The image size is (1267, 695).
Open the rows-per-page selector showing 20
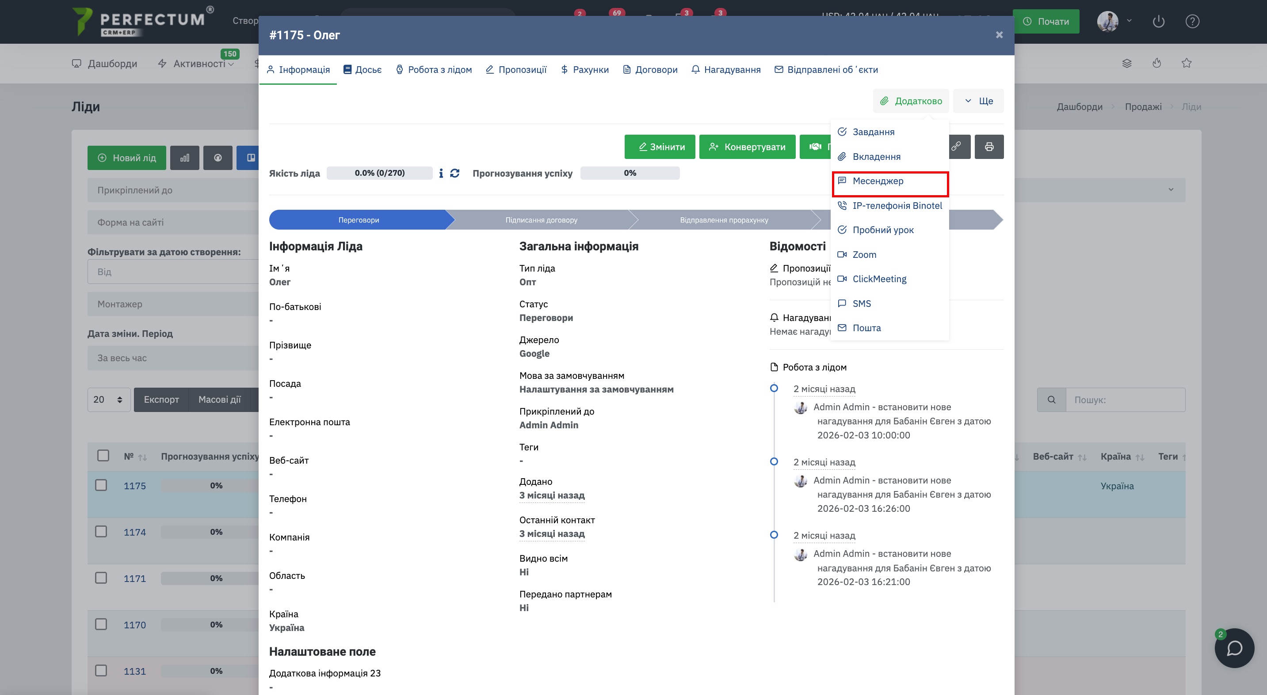[x=108, y=399]
